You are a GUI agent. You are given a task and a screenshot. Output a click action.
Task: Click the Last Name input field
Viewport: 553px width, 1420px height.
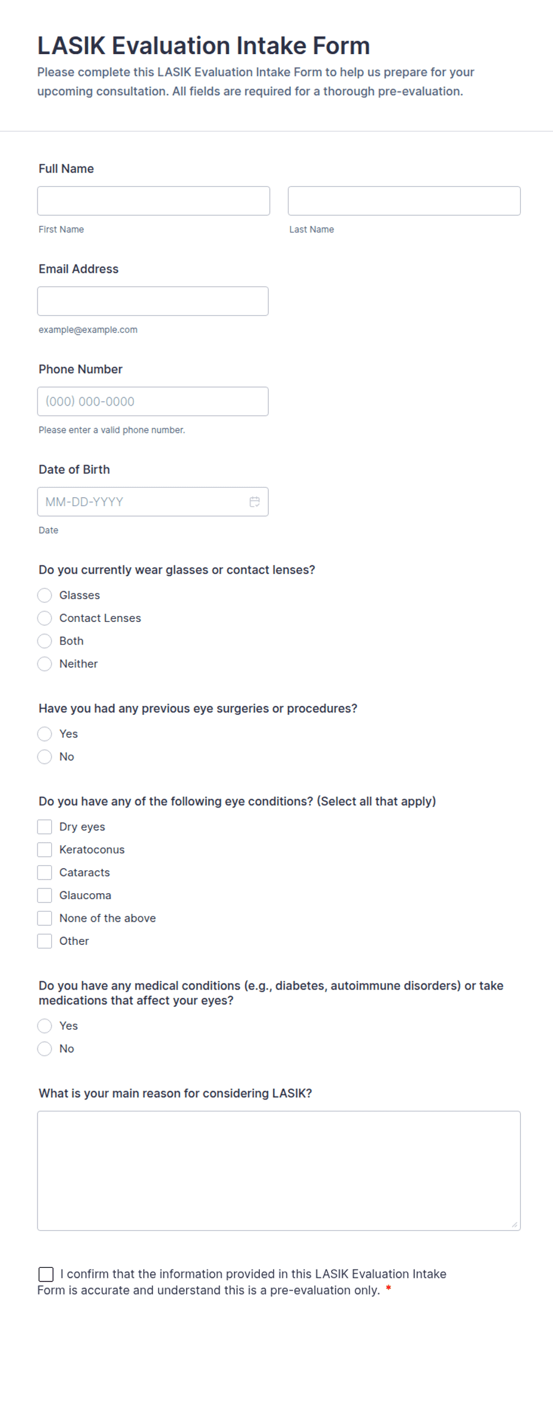[404, 201]
